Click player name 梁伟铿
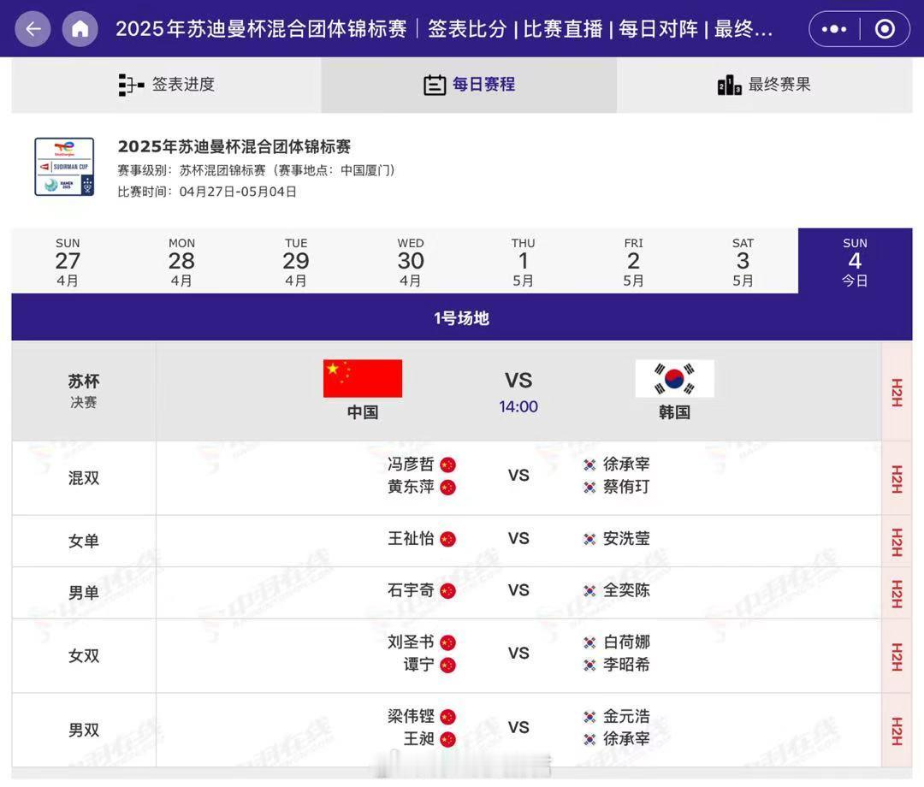Image resolution: width=924 pixels, height=787 pixels. coord(411,716)
